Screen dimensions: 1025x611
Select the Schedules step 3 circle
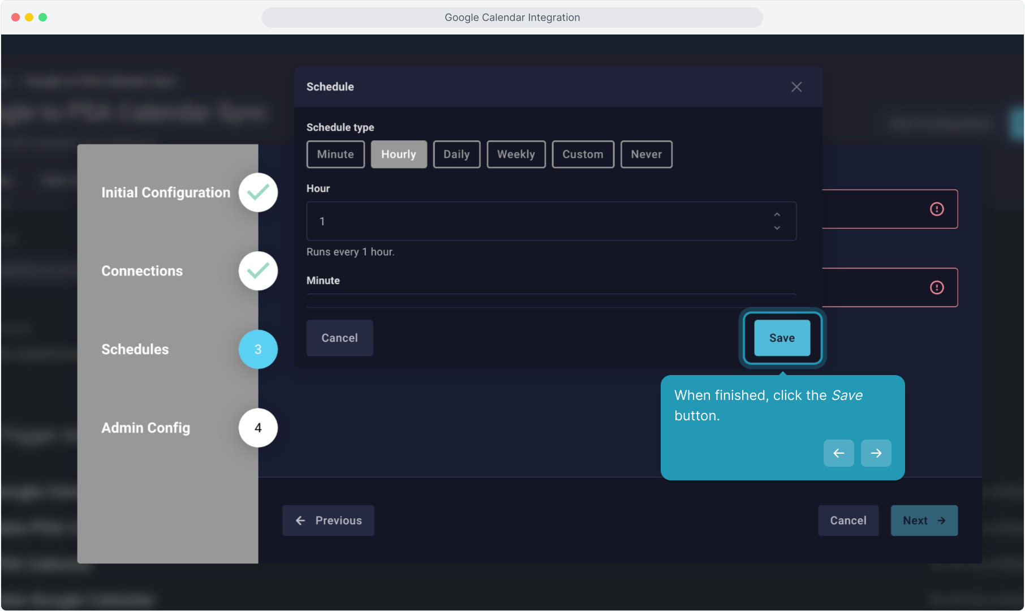coord(258,350)
